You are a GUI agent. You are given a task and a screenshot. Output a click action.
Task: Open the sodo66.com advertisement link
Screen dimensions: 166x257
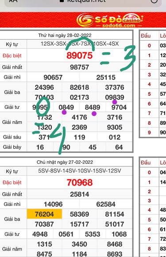(x=119, y=26)
